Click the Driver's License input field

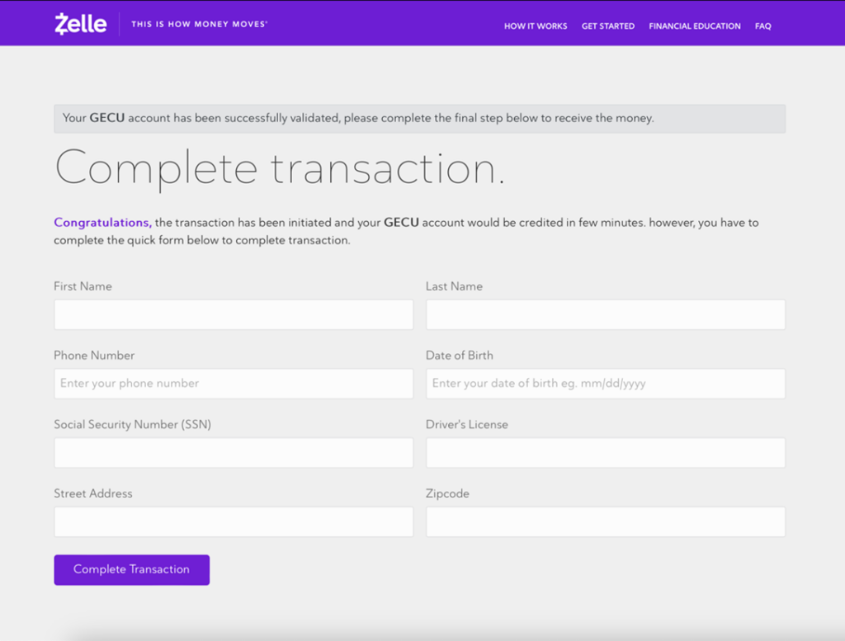pyautogui.click(x=605, y=452)
